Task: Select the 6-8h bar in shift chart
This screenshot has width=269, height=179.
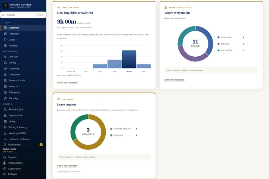Action: pyautogui.click(x=100, y=66)
